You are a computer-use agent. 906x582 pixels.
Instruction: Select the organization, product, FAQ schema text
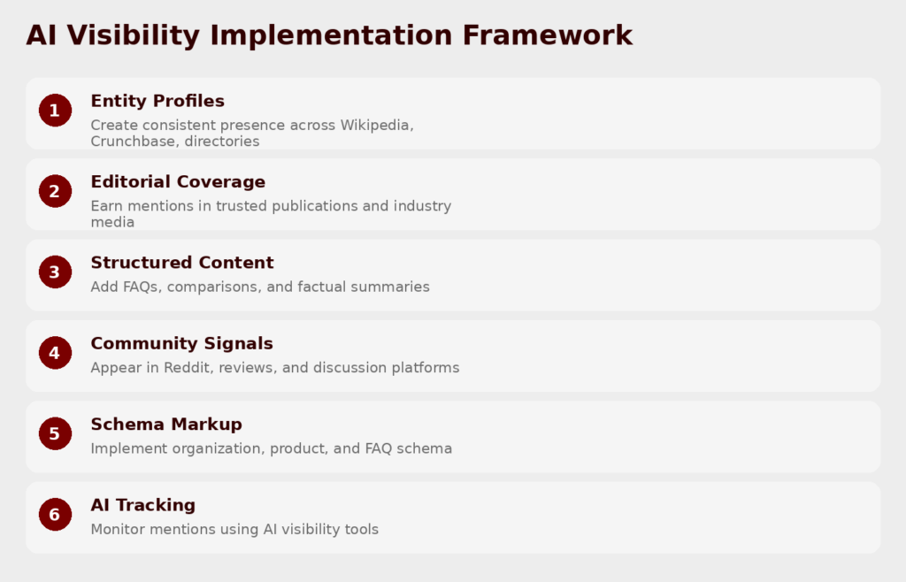tap(271, 448)
